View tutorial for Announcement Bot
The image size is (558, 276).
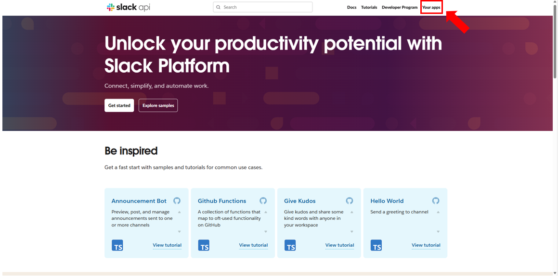167,245
